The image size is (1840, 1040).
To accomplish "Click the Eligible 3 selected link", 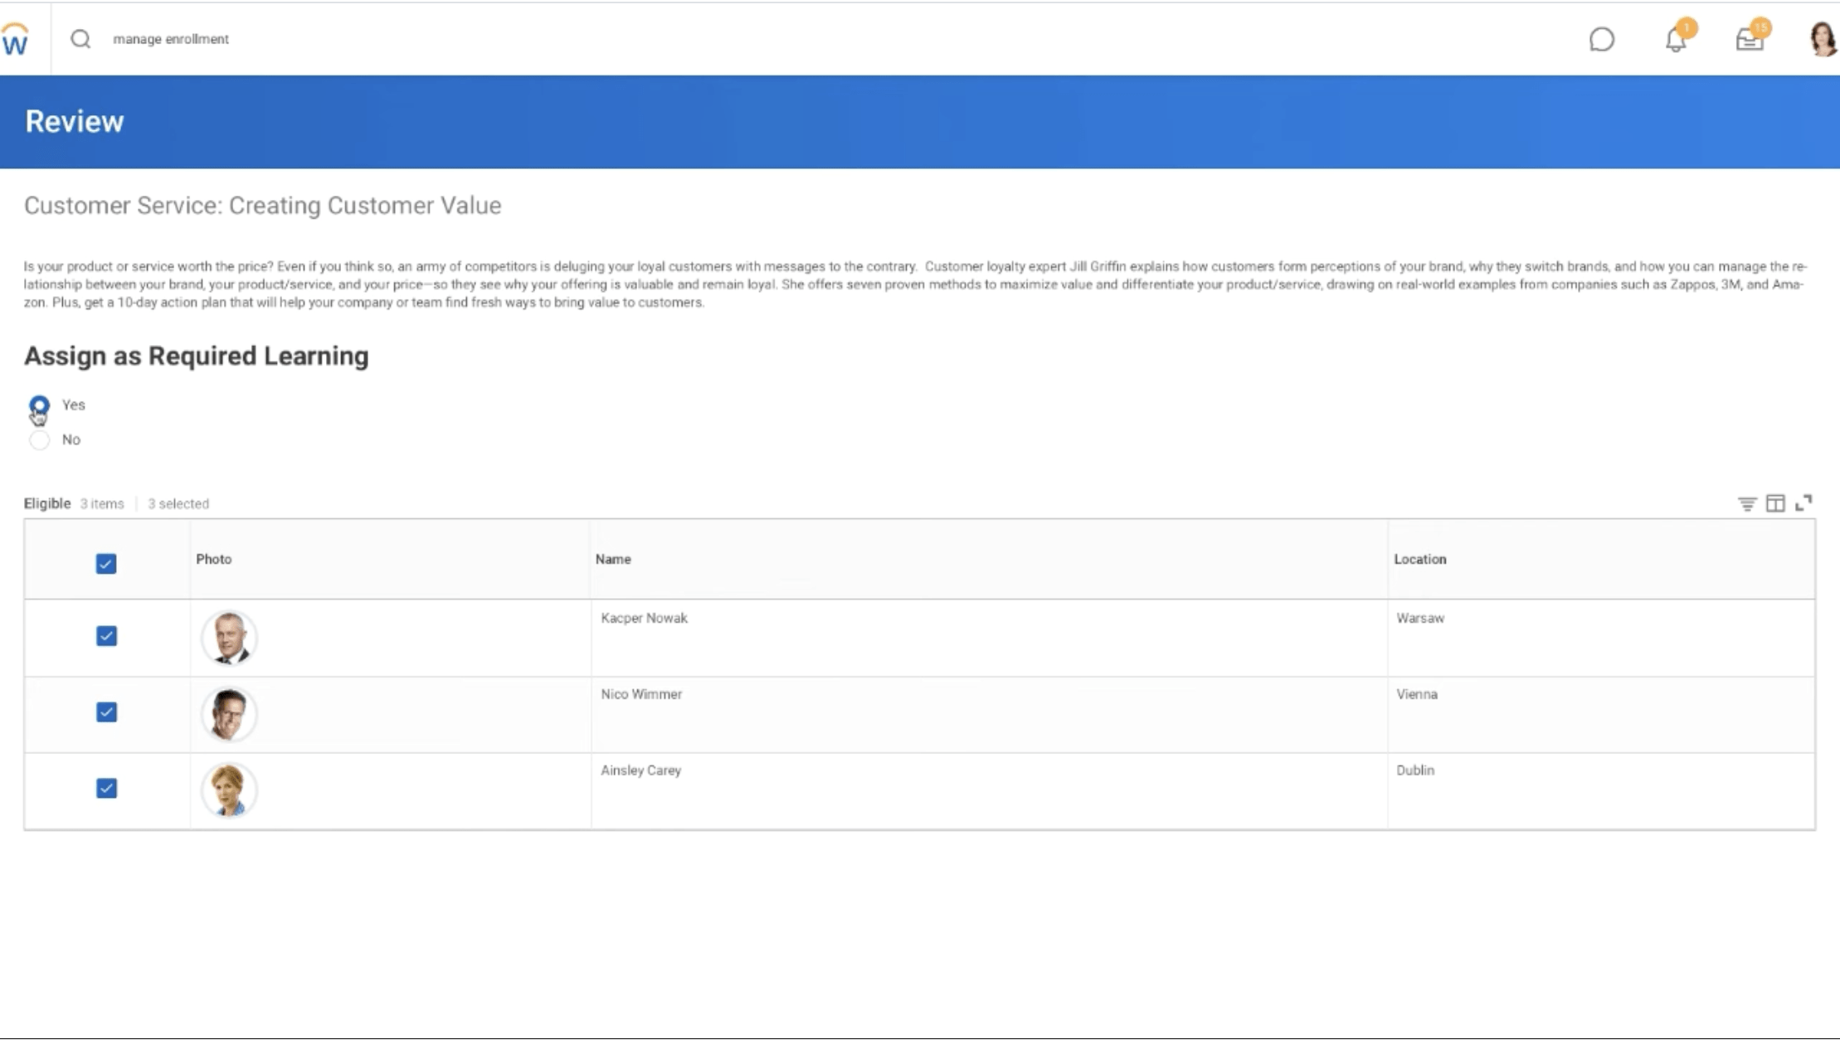I will click(178, 503).
